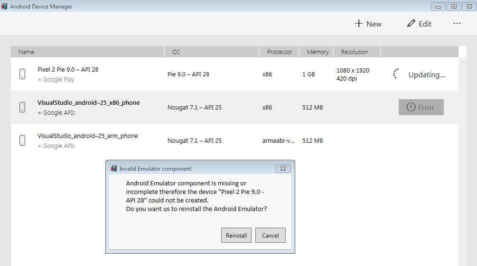
Task: Select VisualStudio_android–25_x86_phone device name
Action: (89, 103)
